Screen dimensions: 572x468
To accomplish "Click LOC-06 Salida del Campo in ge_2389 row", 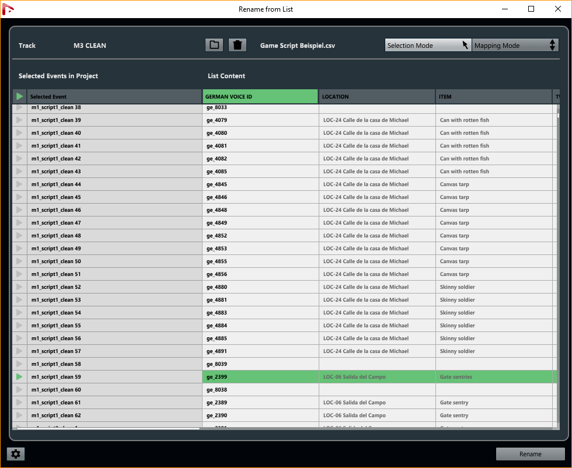I will pos(377,402).
